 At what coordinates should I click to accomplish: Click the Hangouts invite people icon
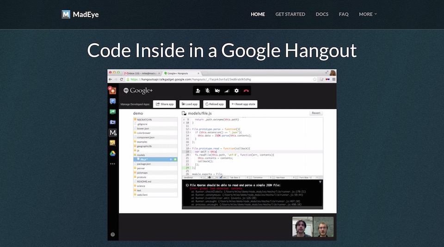tap(198, 90)
